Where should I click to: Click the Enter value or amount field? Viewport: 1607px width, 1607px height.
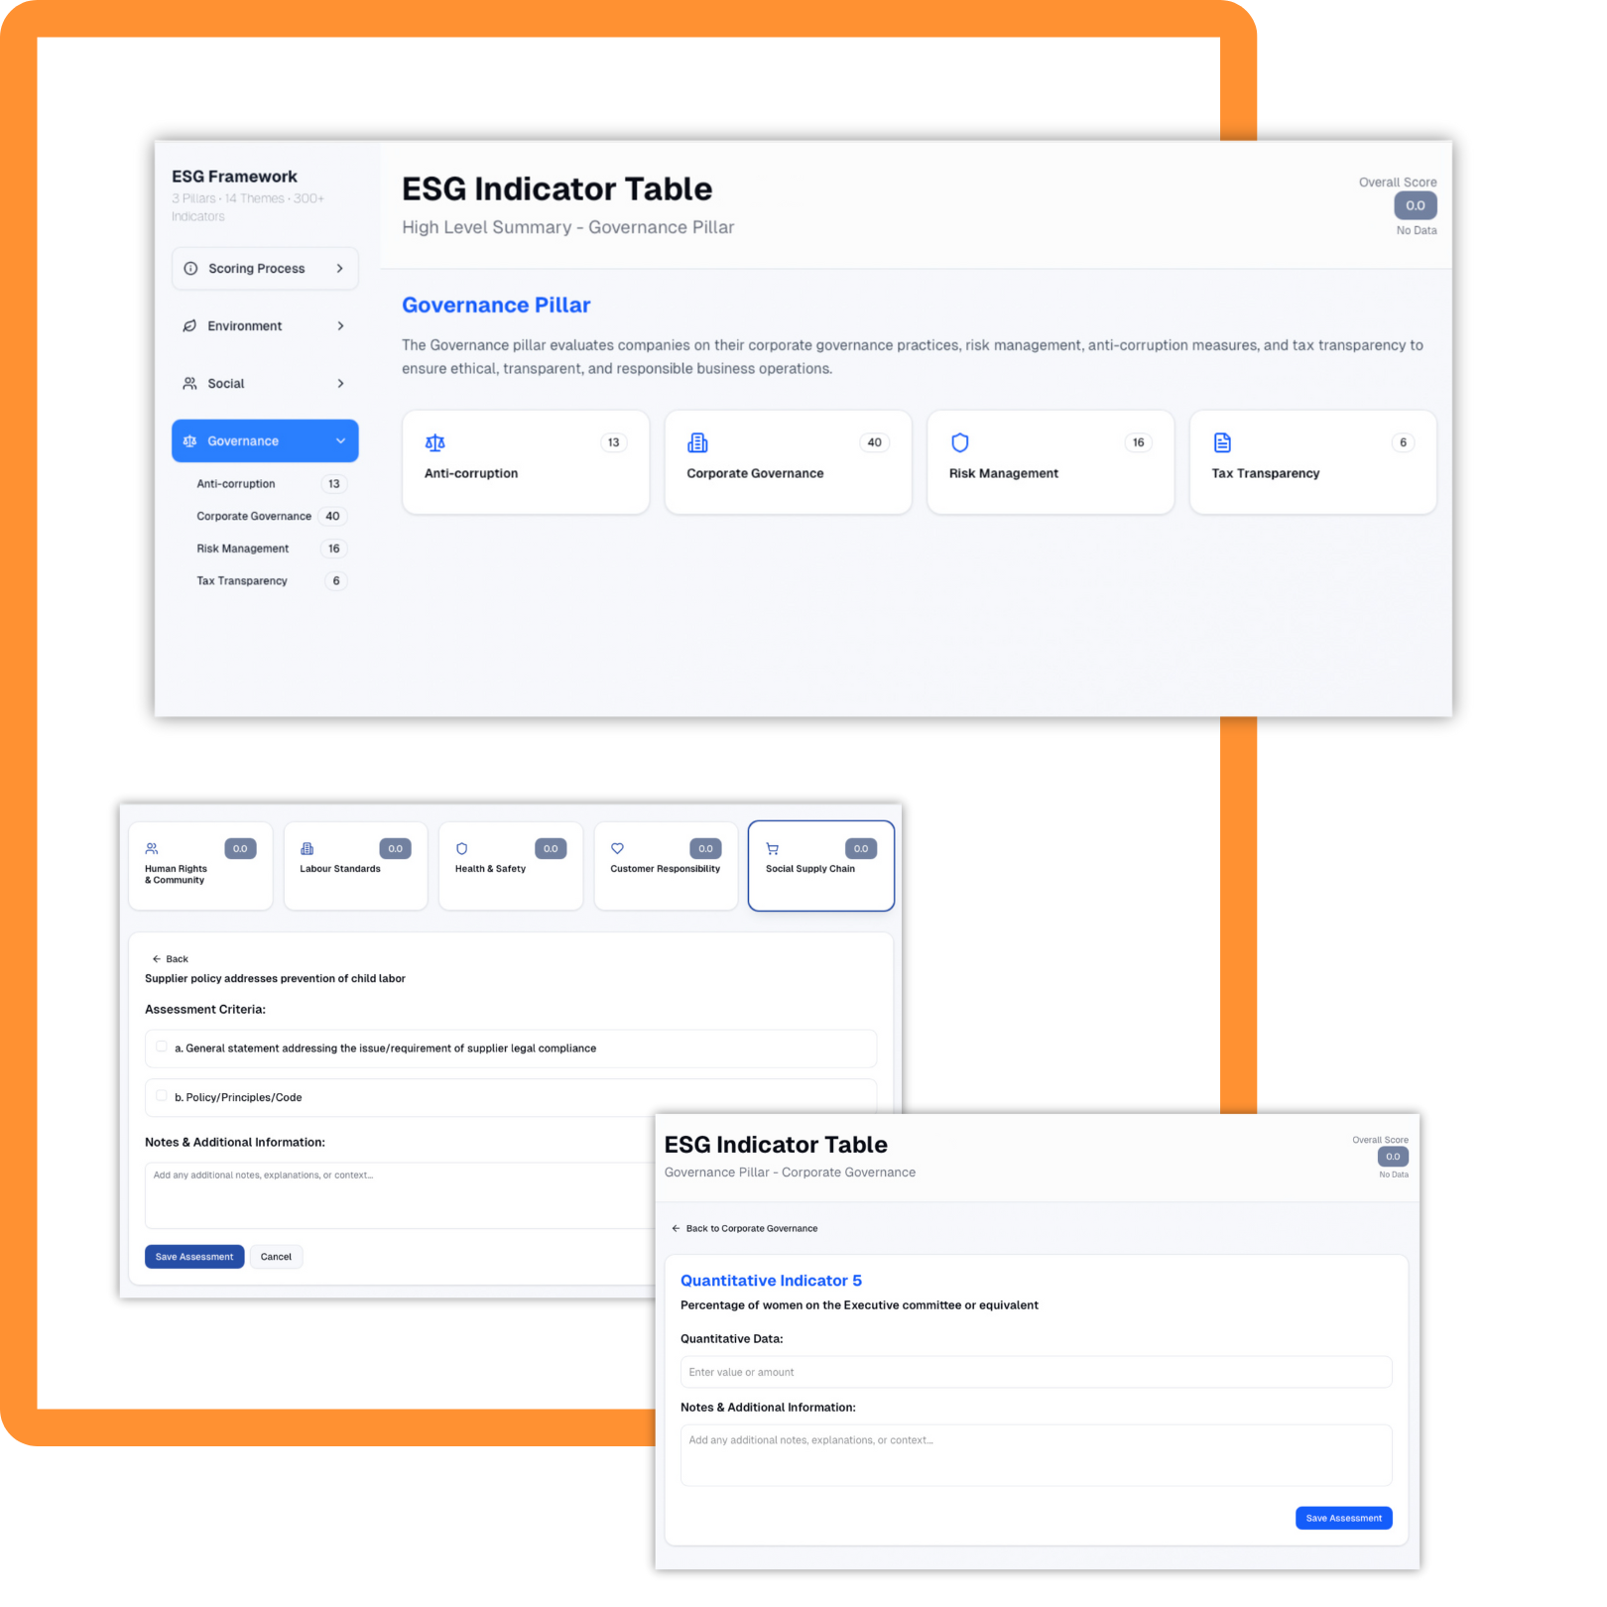(x=1036, y=1372)
